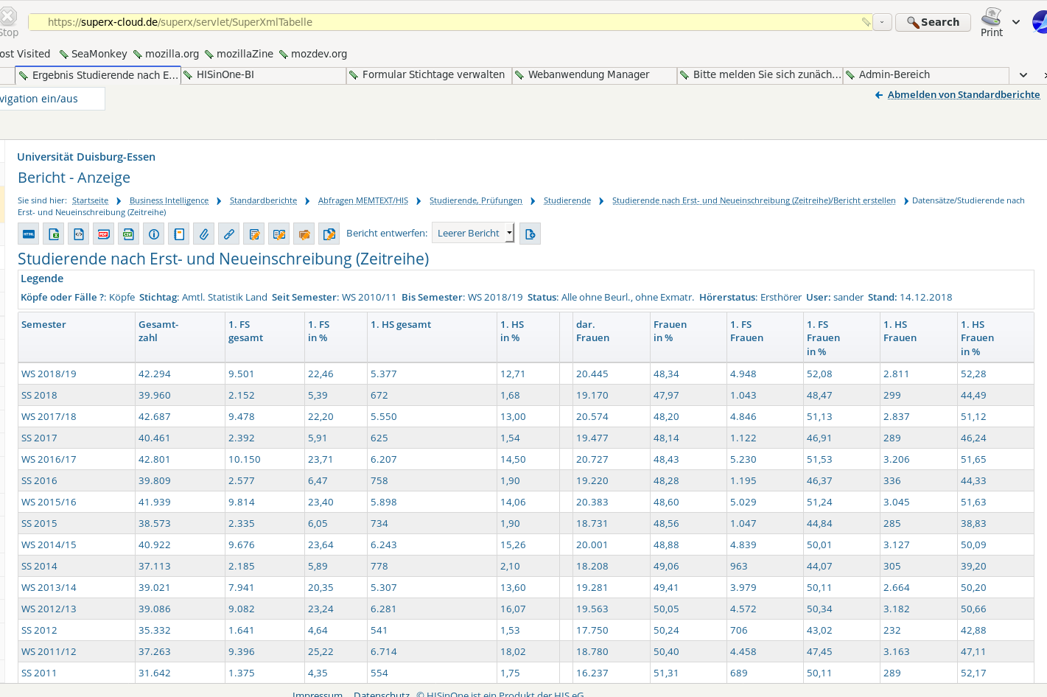Click Gesamtzahl value 42.294
Screen dimensions: 1047x697
pyautogui.click(x=155, y=374)
